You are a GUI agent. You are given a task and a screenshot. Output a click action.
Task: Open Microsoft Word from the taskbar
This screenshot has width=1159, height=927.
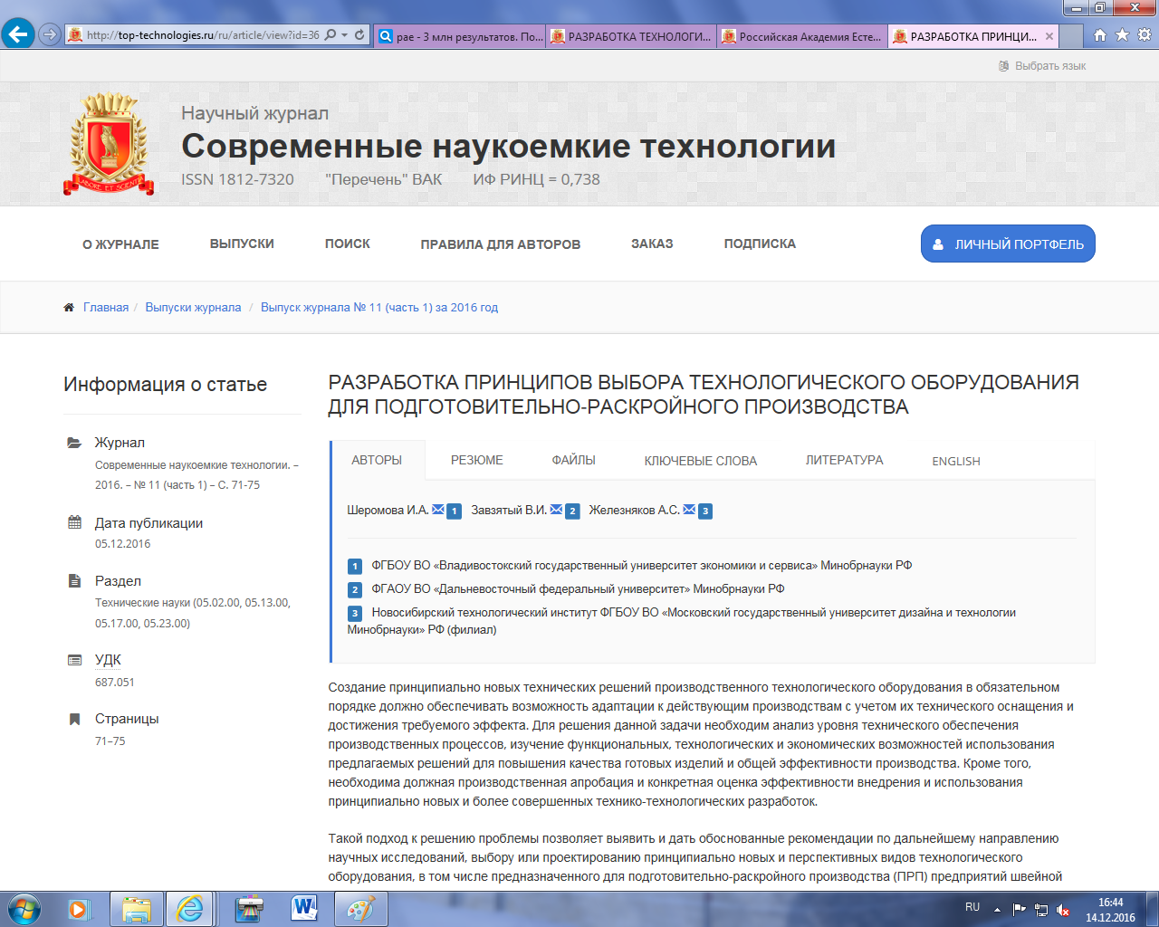click(x=305, y=908)
